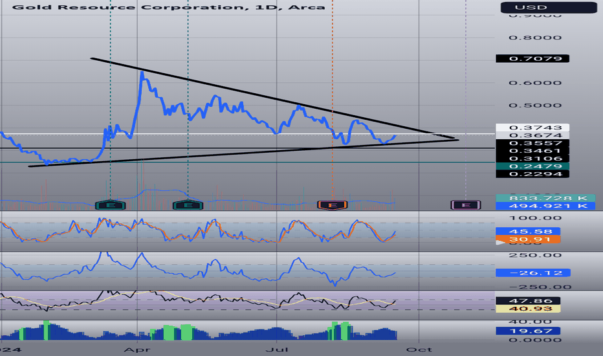The image size is (603, 356).
Task: Click the orange earnings E marker
Action: (333, 205)
